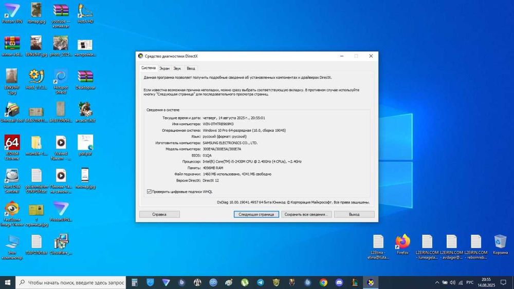This screenshot has height=289, width=514.
Task: Select ПАРОЛИ.txt file on desktop
Action: tap(36, 245)
